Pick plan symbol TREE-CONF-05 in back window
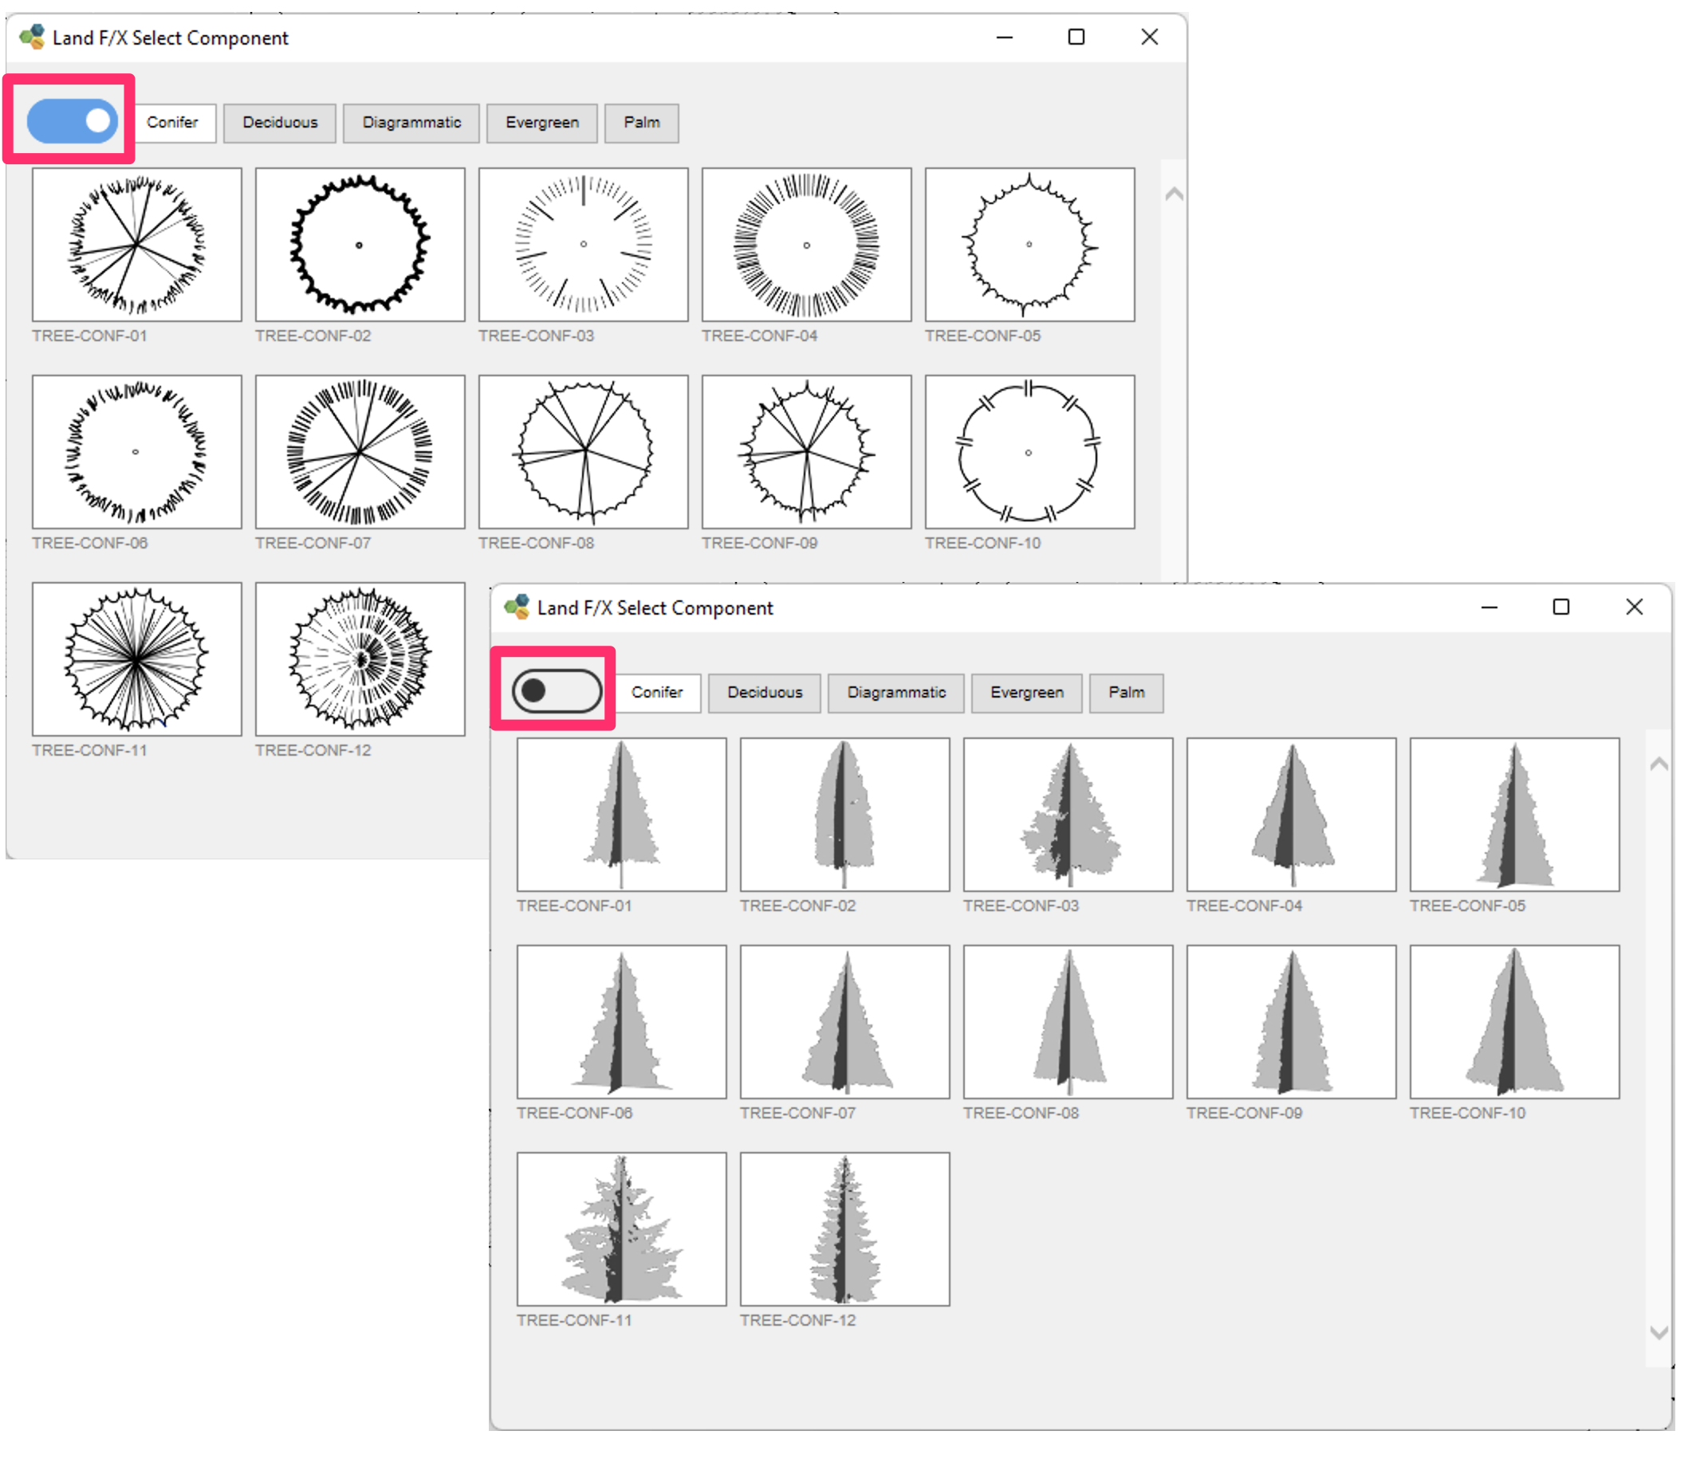Screen dimensions: 1708x1478 [1029, 245]
